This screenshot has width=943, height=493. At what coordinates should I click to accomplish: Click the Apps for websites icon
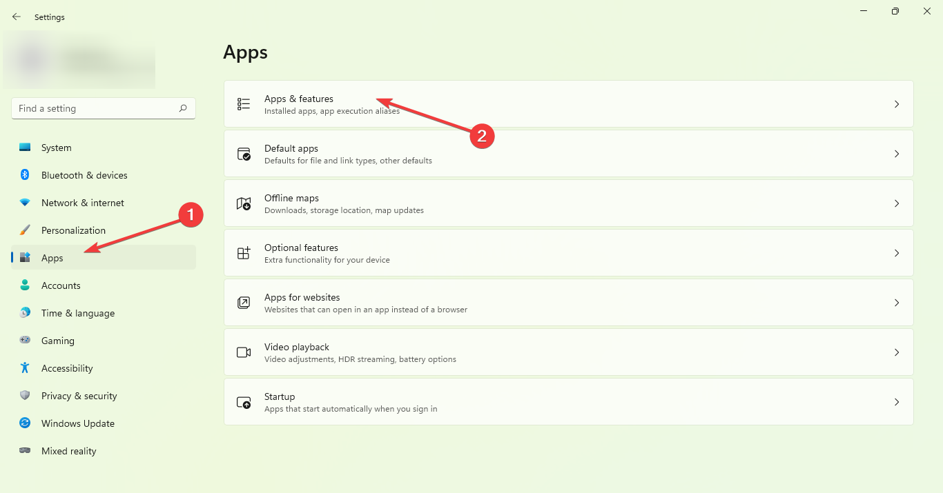[x=244, y=303]
